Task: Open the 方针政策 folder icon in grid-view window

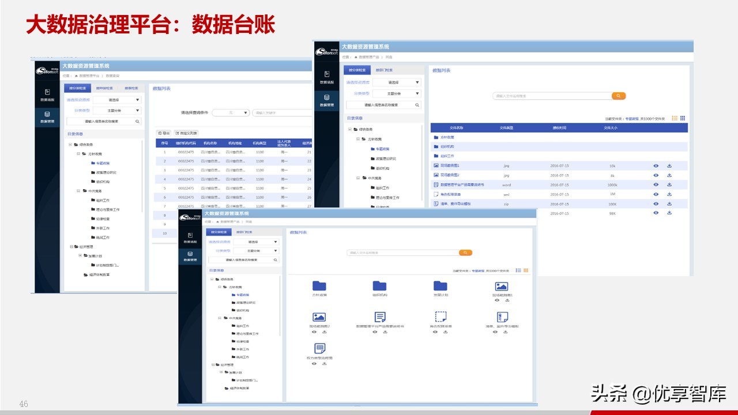Action: pyautogui.click(x=319, y=286)
